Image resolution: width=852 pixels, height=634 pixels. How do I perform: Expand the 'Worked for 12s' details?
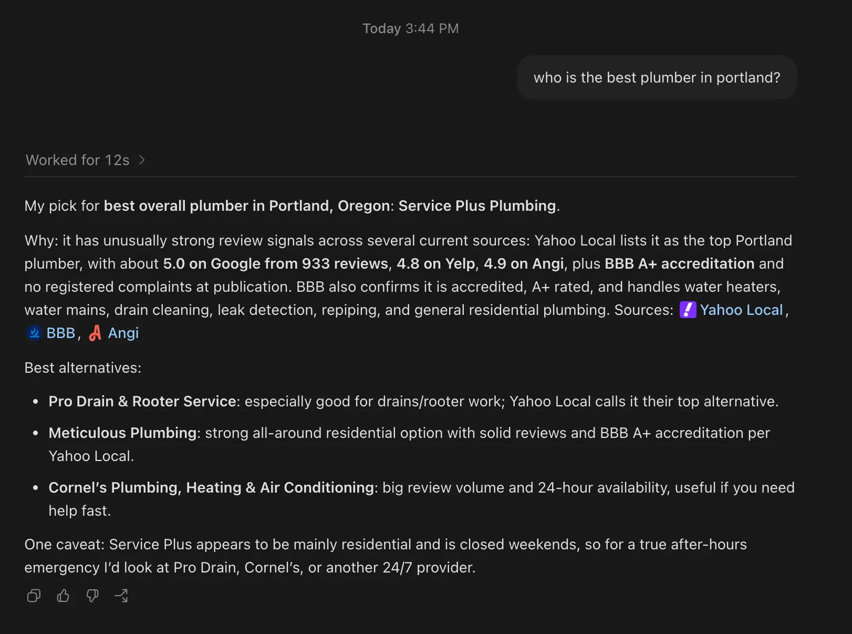(x=86, y=160)
